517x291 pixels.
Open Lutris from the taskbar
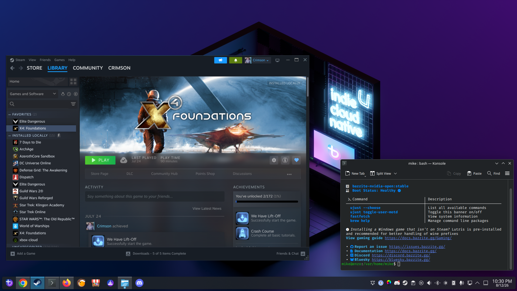point(81,283)
